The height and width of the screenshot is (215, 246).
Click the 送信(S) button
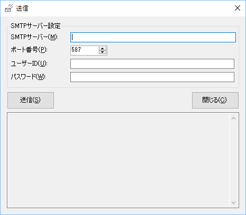click(31, 100)
